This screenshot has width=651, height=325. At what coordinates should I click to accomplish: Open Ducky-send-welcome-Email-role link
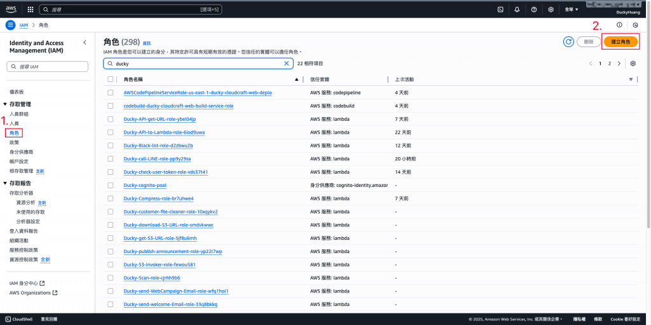[170, 305]
